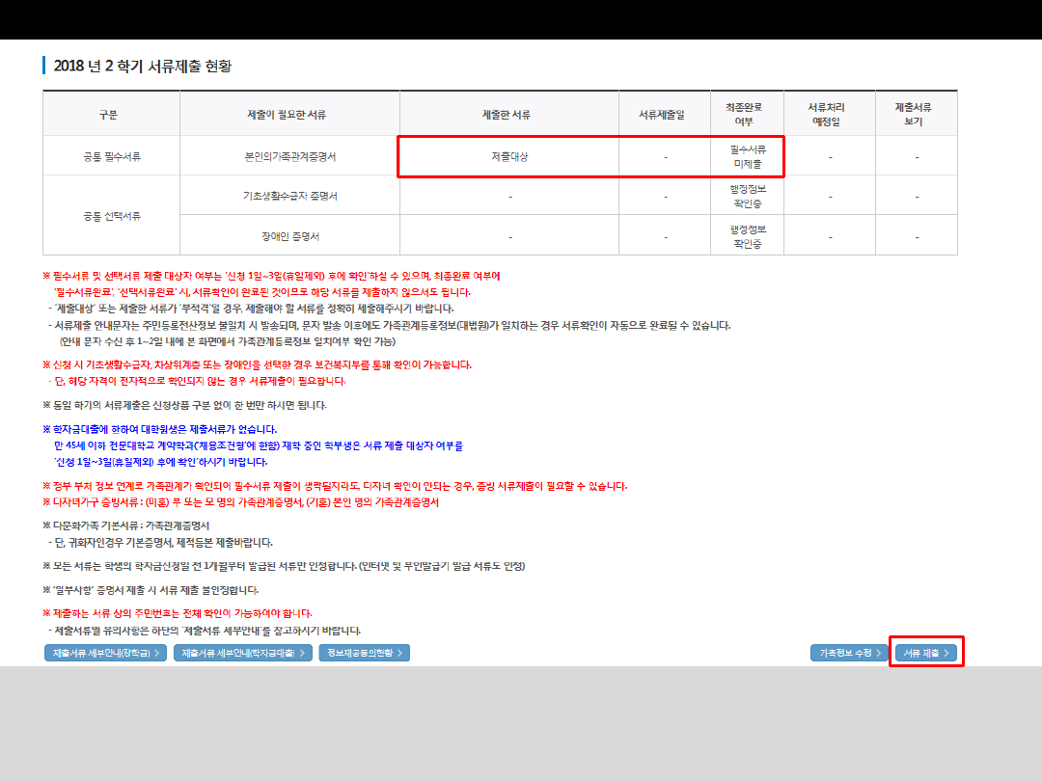
Task: Click the 필수서류 미제출 status cell
Action: pos(748,156)
